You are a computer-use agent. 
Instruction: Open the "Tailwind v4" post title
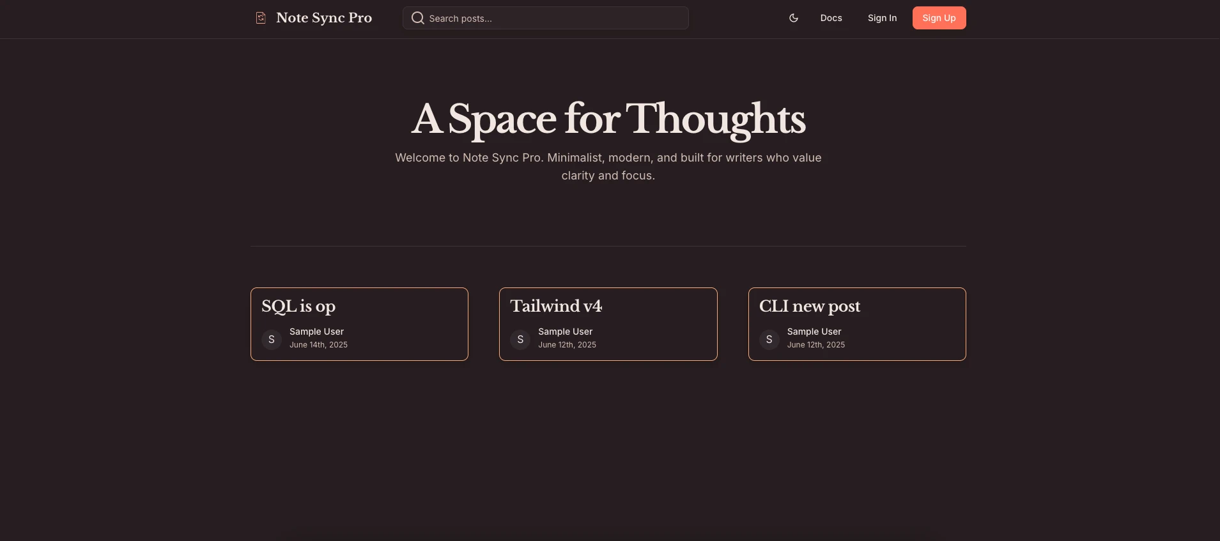pos(556,306)
